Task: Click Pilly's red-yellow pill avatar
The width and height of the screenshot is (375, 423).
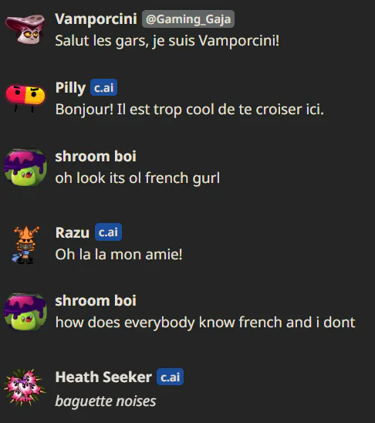Action: click(25, 98)
